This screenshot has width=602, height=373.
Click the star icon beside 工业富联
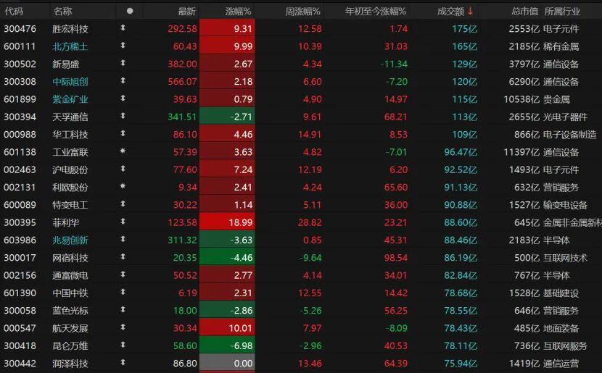tap(123, 152)
